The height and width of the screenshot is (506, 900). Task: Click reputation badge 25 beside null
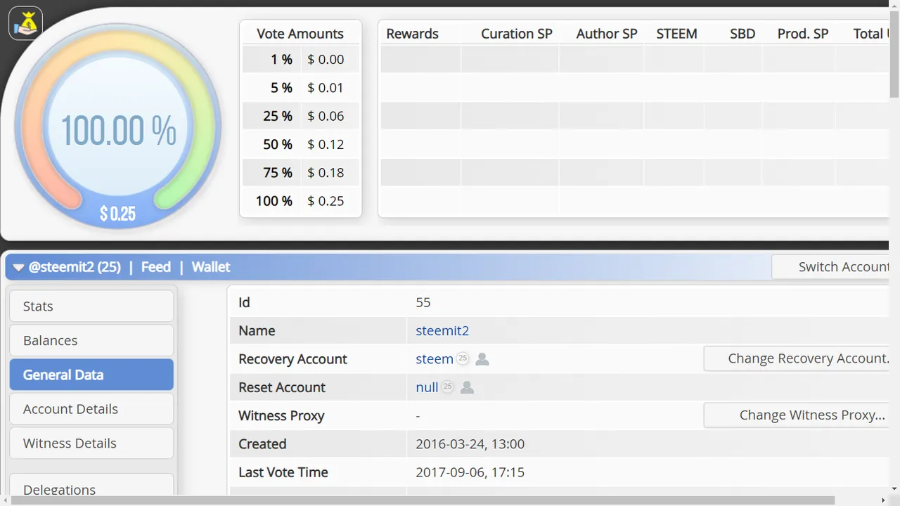447,387
